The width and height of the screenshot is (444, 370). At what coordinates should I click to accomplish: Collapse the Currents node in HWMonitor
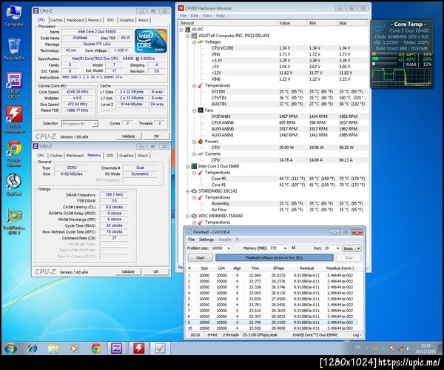[x=194, y=154]
